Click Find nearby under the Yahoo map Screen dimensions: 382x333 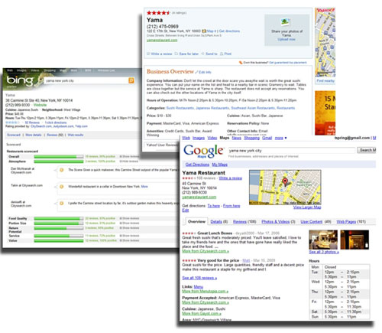[325, 81]
